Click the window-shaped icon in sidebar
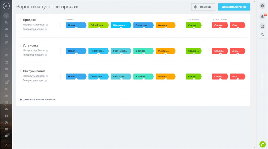The height and width of the screenshot is (149, 268). click(6, 62)
